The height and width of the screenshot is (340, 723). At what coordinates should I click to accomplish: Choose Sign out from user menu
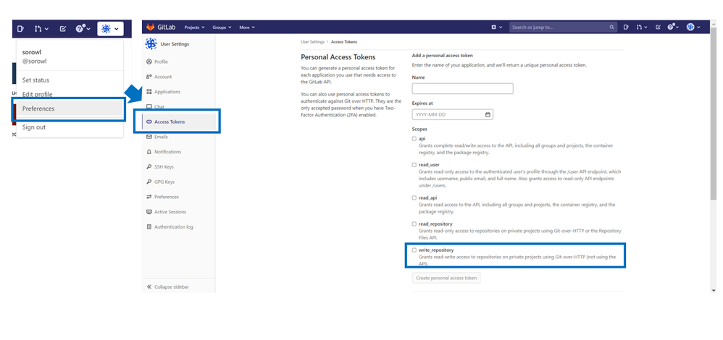[34, 127]
